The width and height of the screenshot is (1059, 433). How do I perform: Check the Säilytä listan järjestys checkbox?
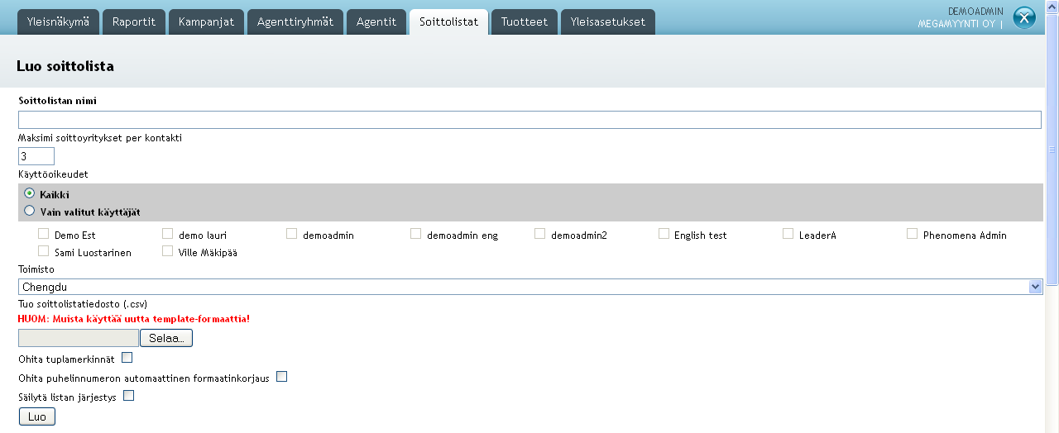[x=128, y=396]
